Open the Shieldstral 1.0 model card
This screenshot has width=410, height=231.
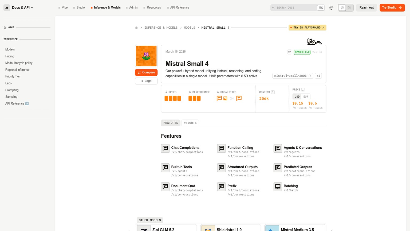click(230, 228)
